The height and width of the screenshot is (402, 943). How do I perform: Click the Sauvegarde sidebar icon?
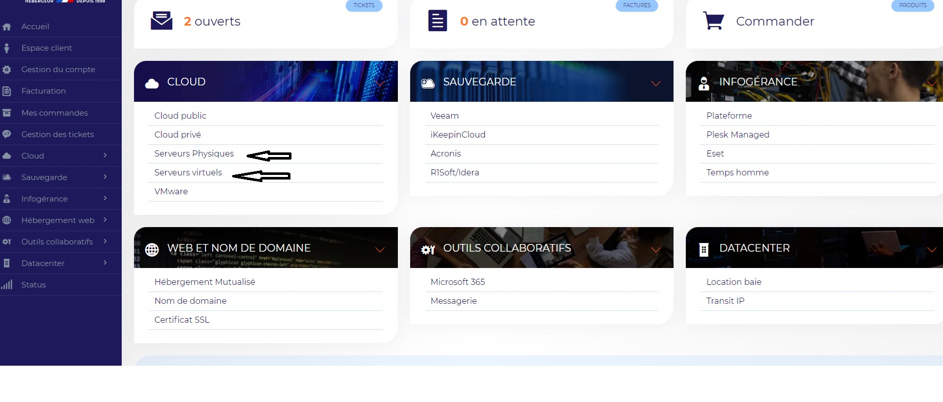[x=7, y=177]
